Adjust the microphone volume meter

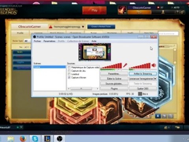111,66
